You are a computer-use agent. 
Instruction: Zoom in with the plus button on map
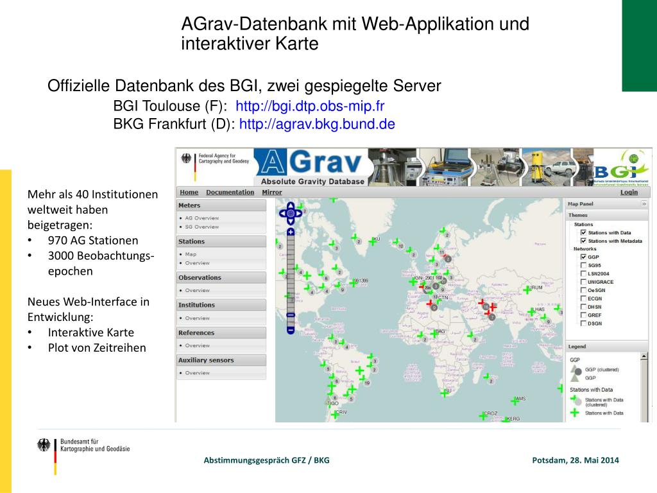click(291, 232)
